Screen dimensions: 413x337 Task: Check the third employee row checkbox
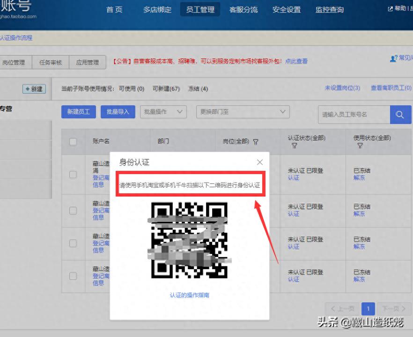(x=73, y=243)
